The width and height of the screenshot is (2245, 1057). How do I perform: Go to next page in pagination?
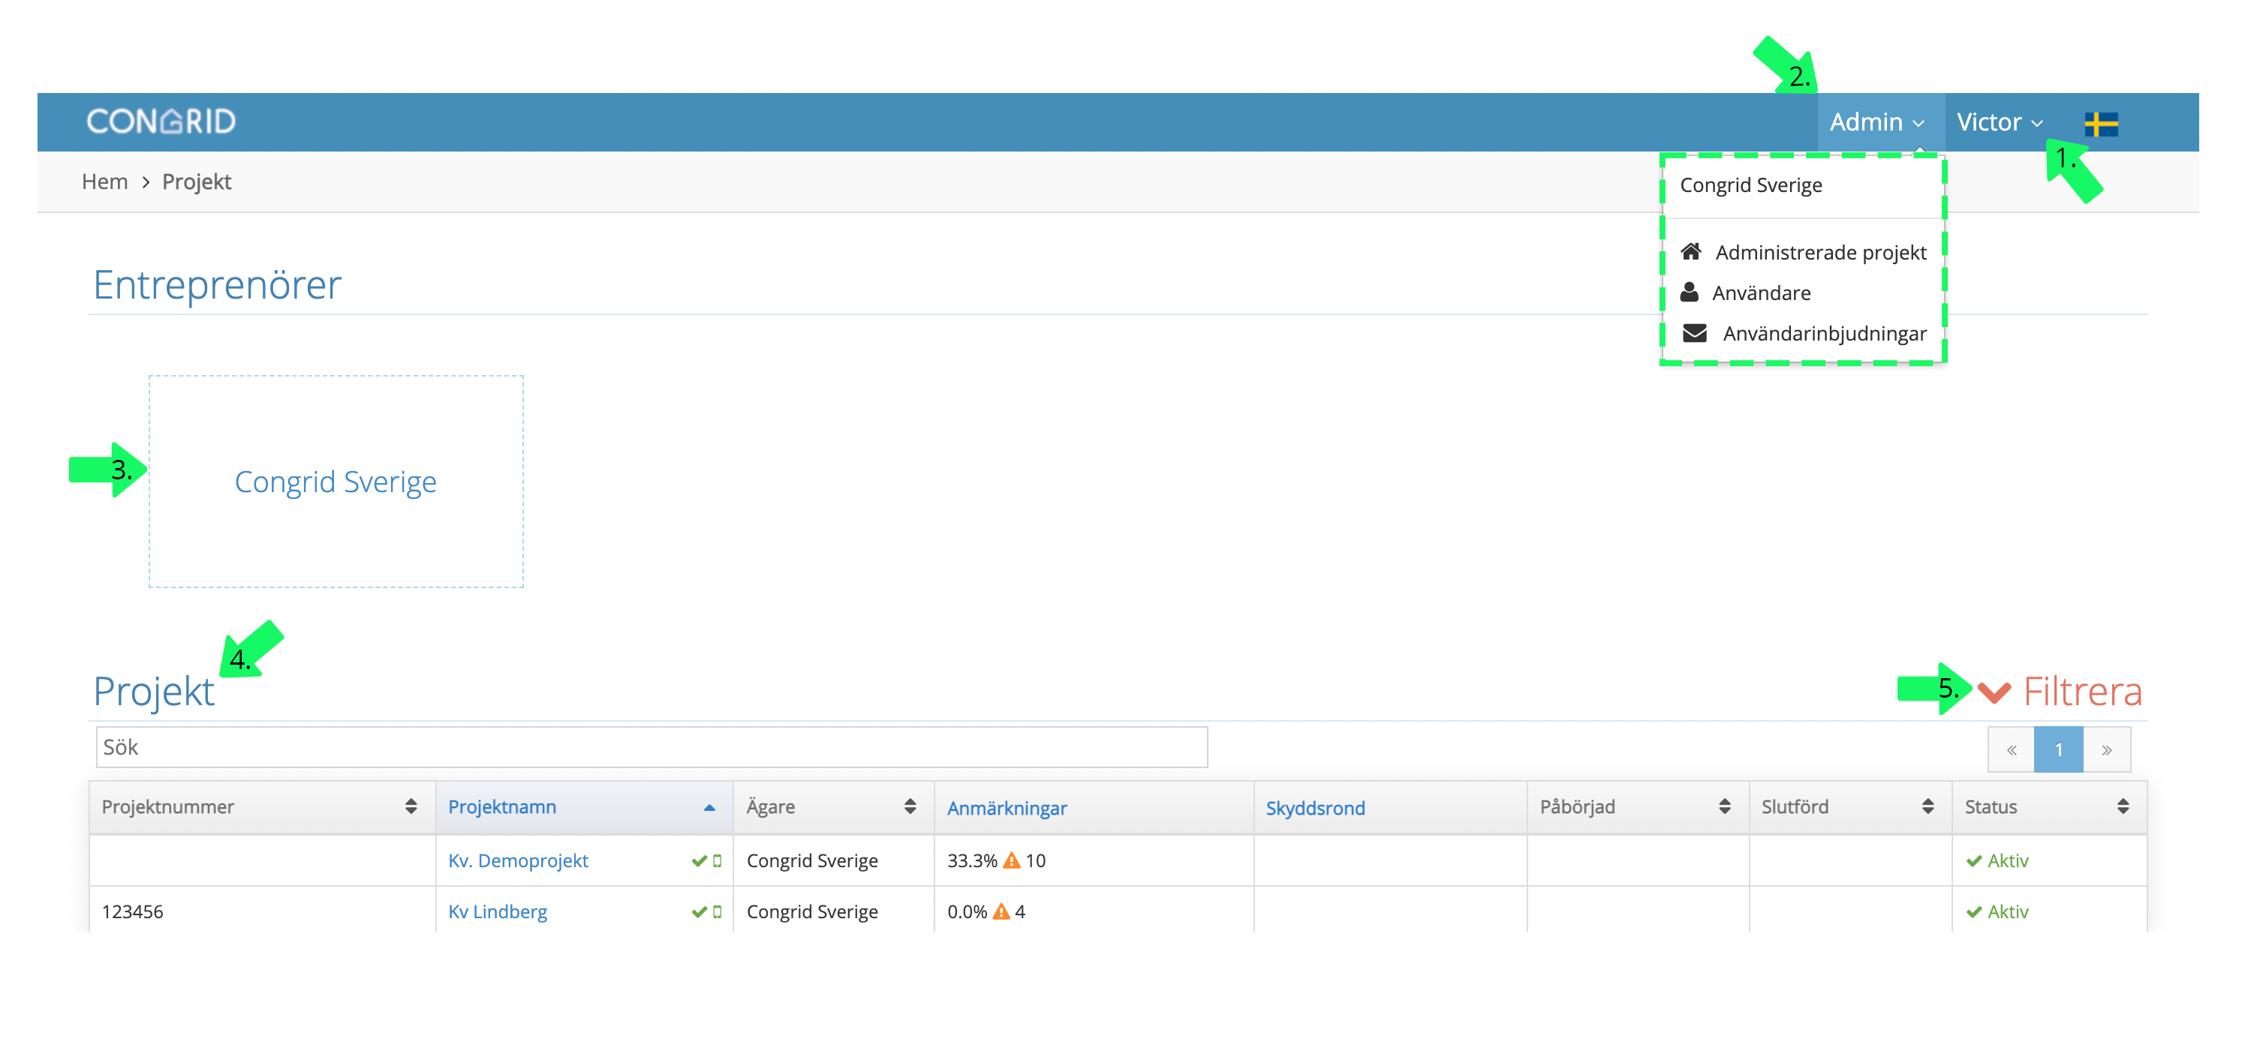coord(2105,749)
